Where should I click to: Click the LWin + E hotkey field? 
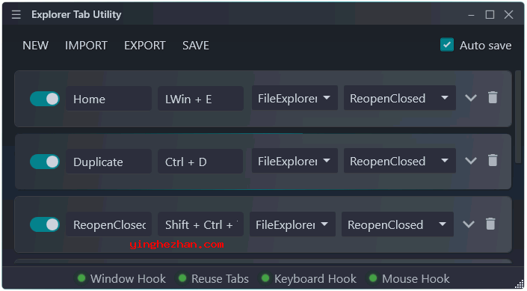pos(200,99)
